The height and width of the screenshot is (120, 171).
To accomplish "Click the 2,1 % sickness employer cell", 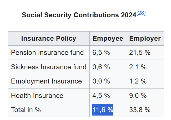I will pos(138,67).
